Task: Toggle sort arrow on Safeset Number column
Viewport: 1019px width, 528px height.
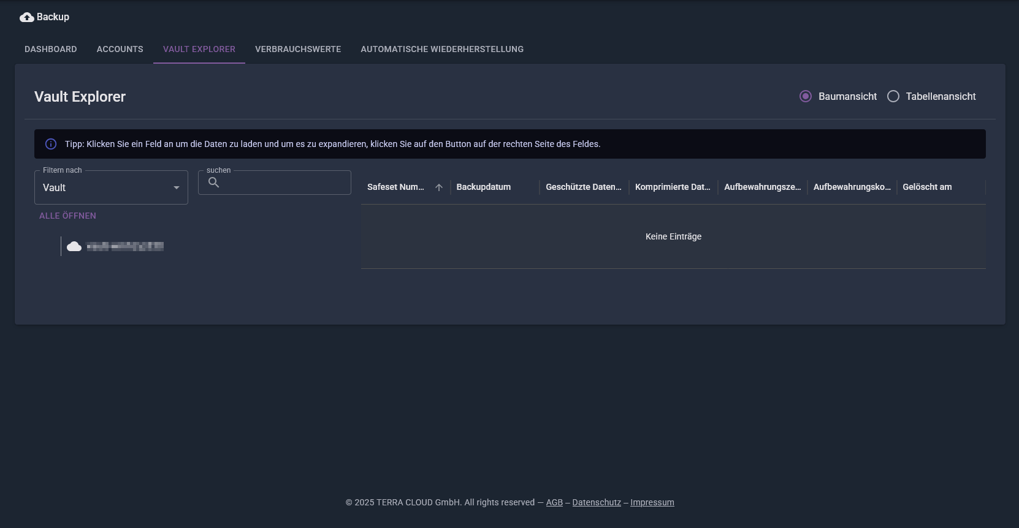Action: [439, 187]
